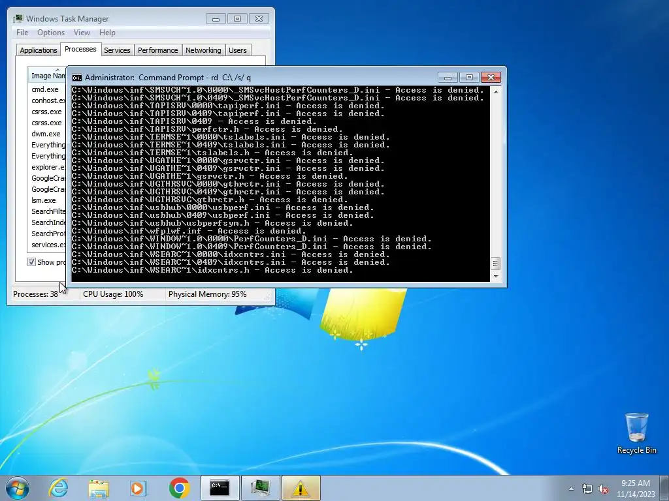Viewport: 669px width, 501px height.
Task: Open Windows Media Player from taskbar
Action: coord(138,489)
